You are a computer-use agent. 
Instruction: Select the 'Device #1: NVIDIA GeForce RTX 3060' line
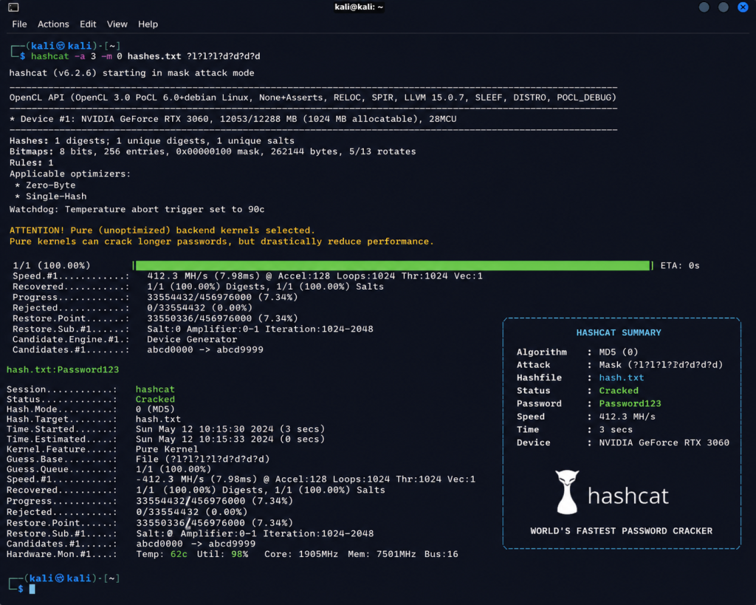(x=233, y=119)
